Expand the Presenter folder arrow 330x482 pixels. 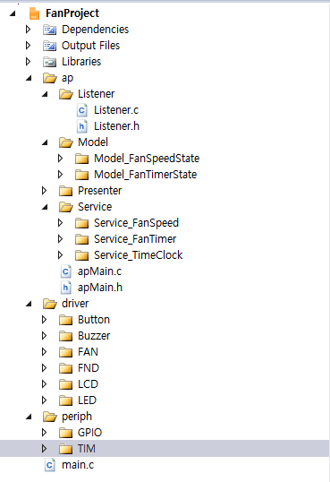pyautogui.click(x=44, y=191)
